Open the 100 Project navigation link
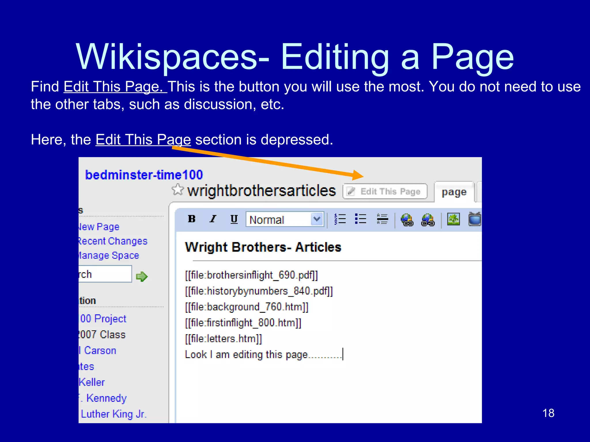The width and height of the screenshot is (590, 442). click(103, 319)
